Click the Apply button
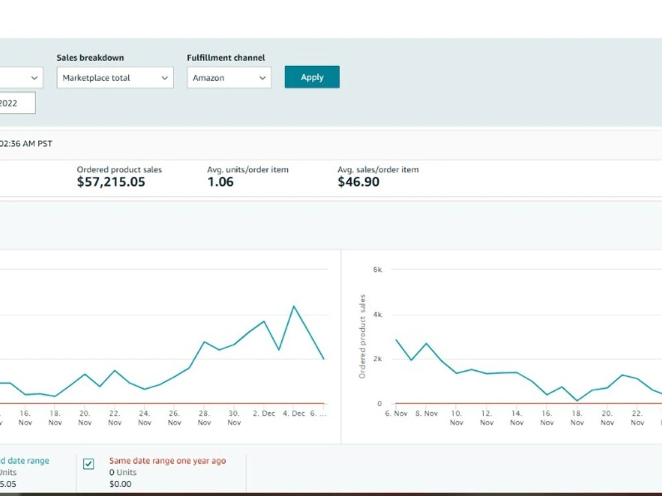This screenshot has width=662, height=496. pos(312,77)
